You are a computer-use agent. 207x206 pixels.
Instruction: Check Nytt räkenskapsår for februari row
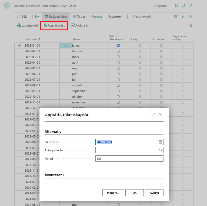click(x=118, y=51)
